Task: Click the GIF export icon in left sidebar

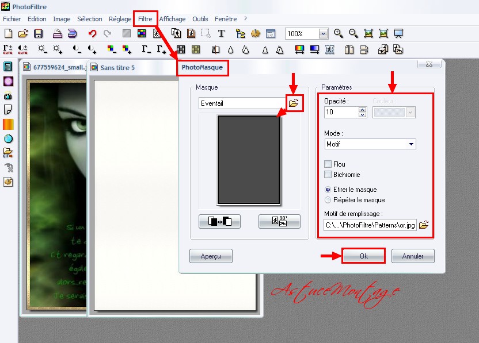Action: tap(8, 153)
